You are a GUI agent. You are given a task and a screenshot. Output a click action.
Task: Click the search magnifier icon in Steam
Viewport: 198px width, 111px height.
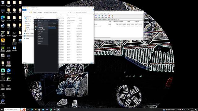click(36, 23)
